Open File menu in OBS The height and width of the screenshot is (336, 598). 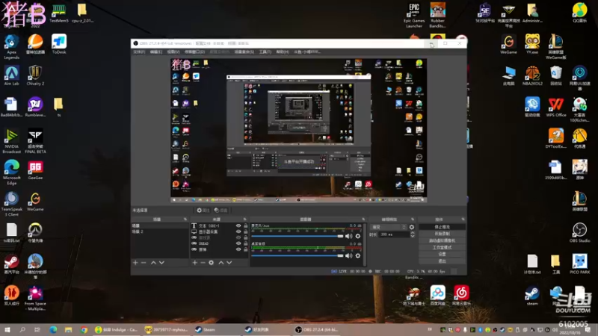[x=139, y=52]
